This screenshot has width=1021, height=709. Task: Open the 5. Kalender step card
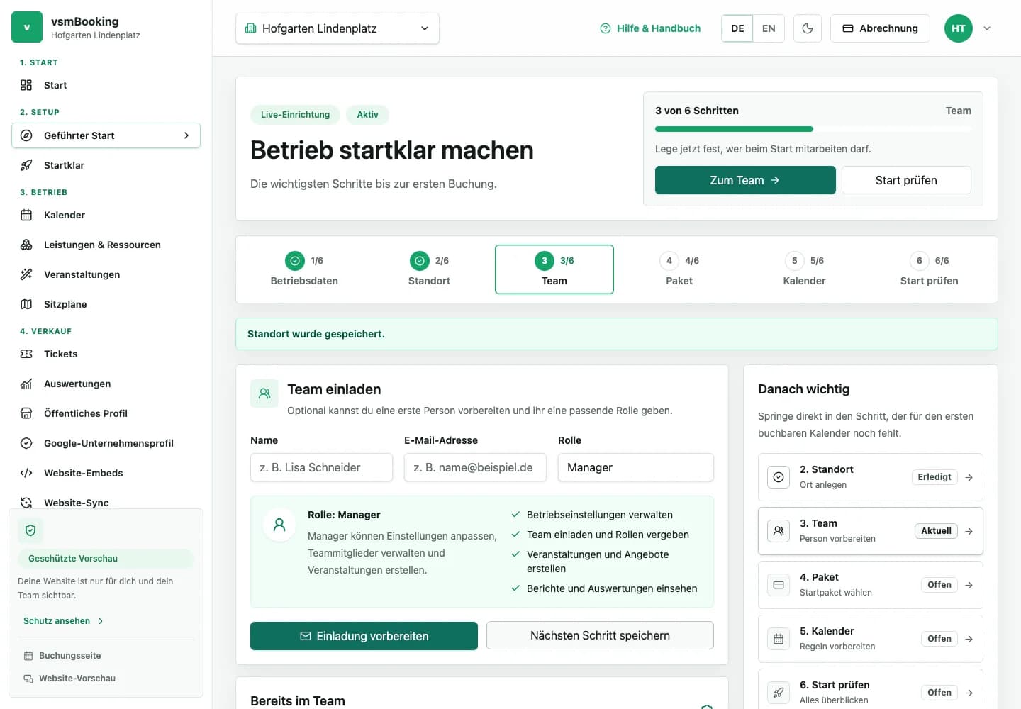[870, 639]
